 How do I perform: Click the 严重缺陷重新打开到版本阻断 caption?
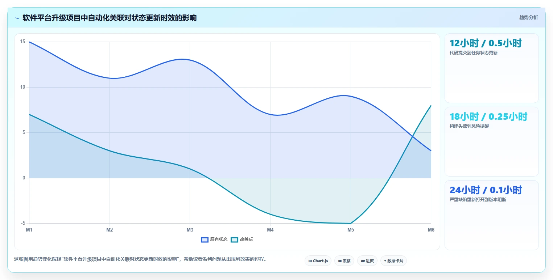[478, 200]
